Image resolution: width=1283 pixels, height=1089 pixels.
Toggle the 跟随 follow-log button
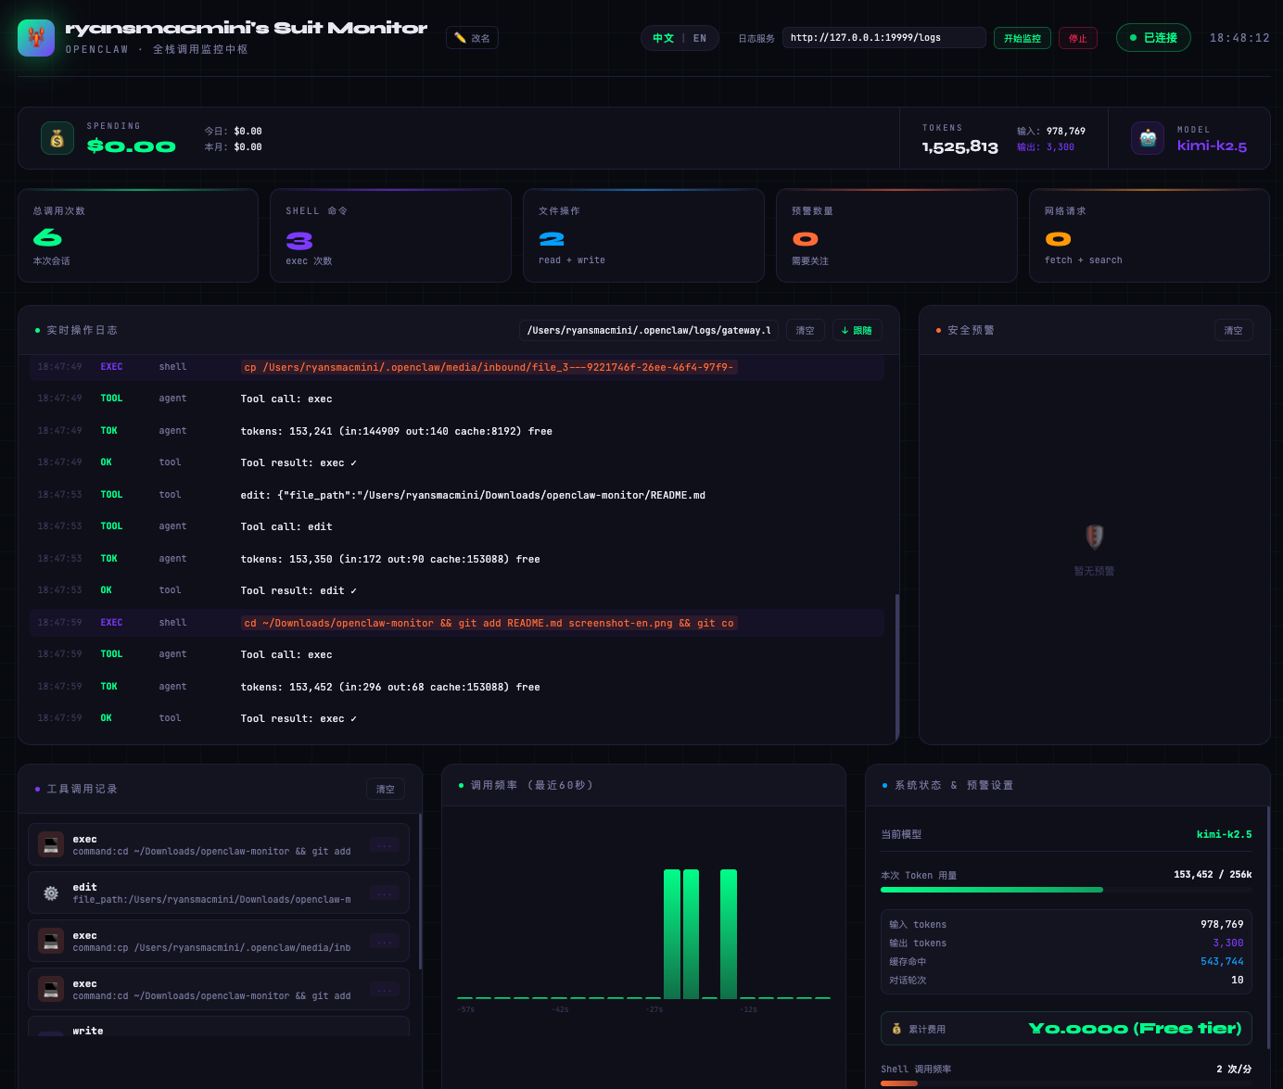(x=857, y=331)
